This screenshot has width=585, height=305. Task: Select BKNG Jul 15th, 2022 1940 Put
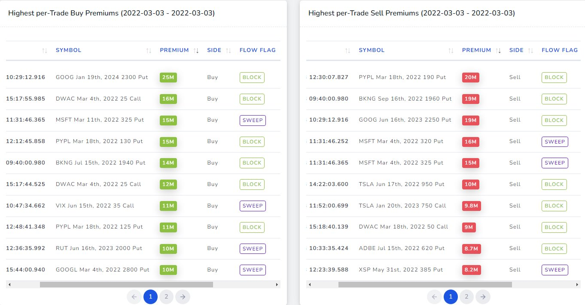click(101, 163)
